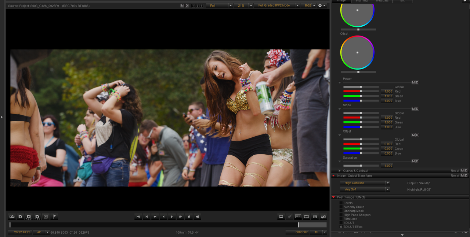Toggle the external monitor output icon

[281, 217]
